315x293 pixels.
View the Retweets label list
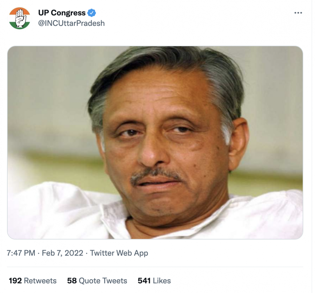pyautogui.click(x=40, y=281)
